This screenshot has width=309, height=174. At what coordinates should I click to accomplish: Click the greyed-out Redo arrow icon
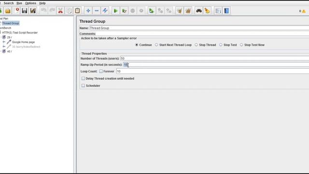pyautogui.click(x=52, y=11)
